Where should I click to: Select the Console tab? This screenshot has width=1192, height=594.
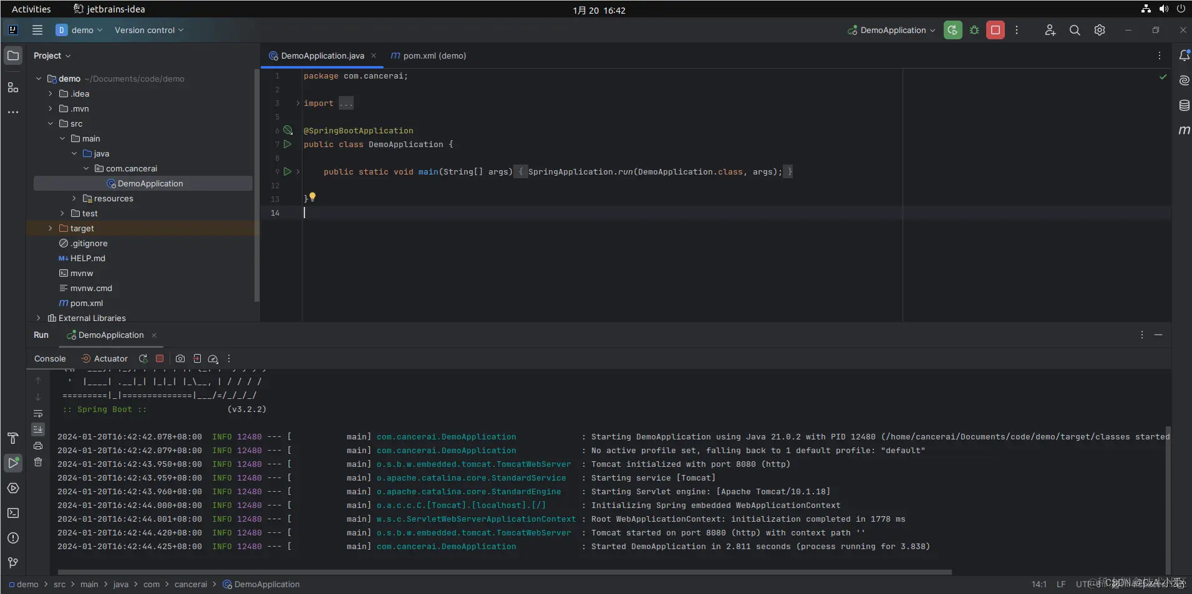tap(50, 358)
